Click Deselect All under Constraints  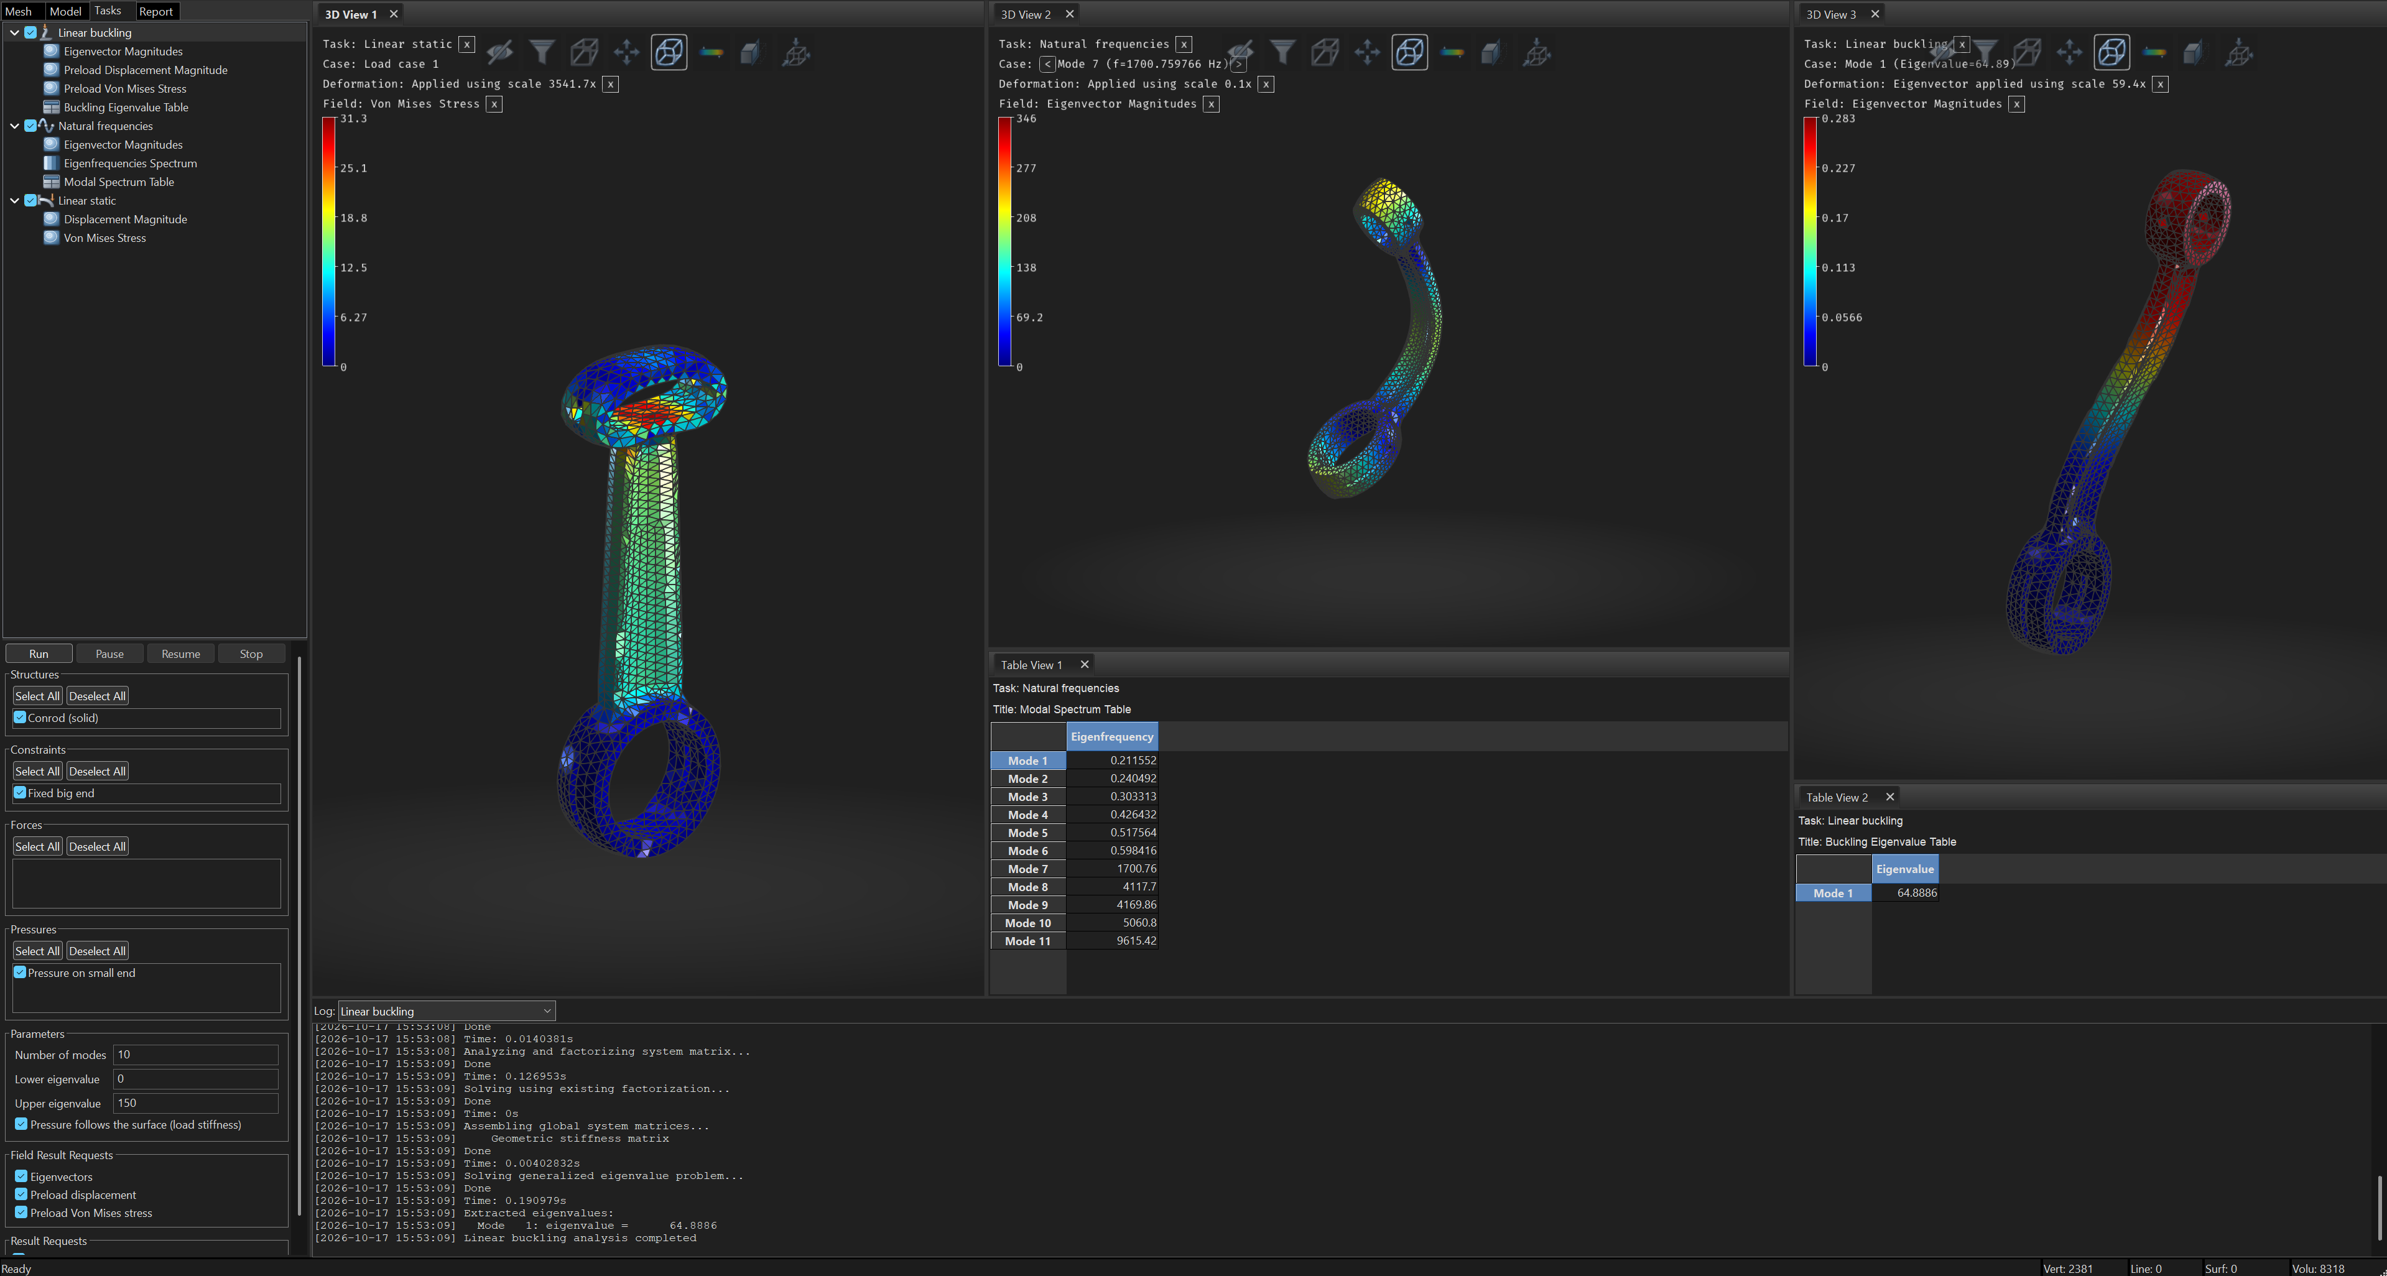point(97,771)
